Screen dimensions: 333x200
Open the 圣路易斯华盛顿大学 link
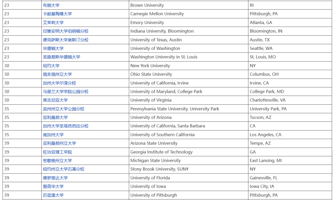coord(62,57)
